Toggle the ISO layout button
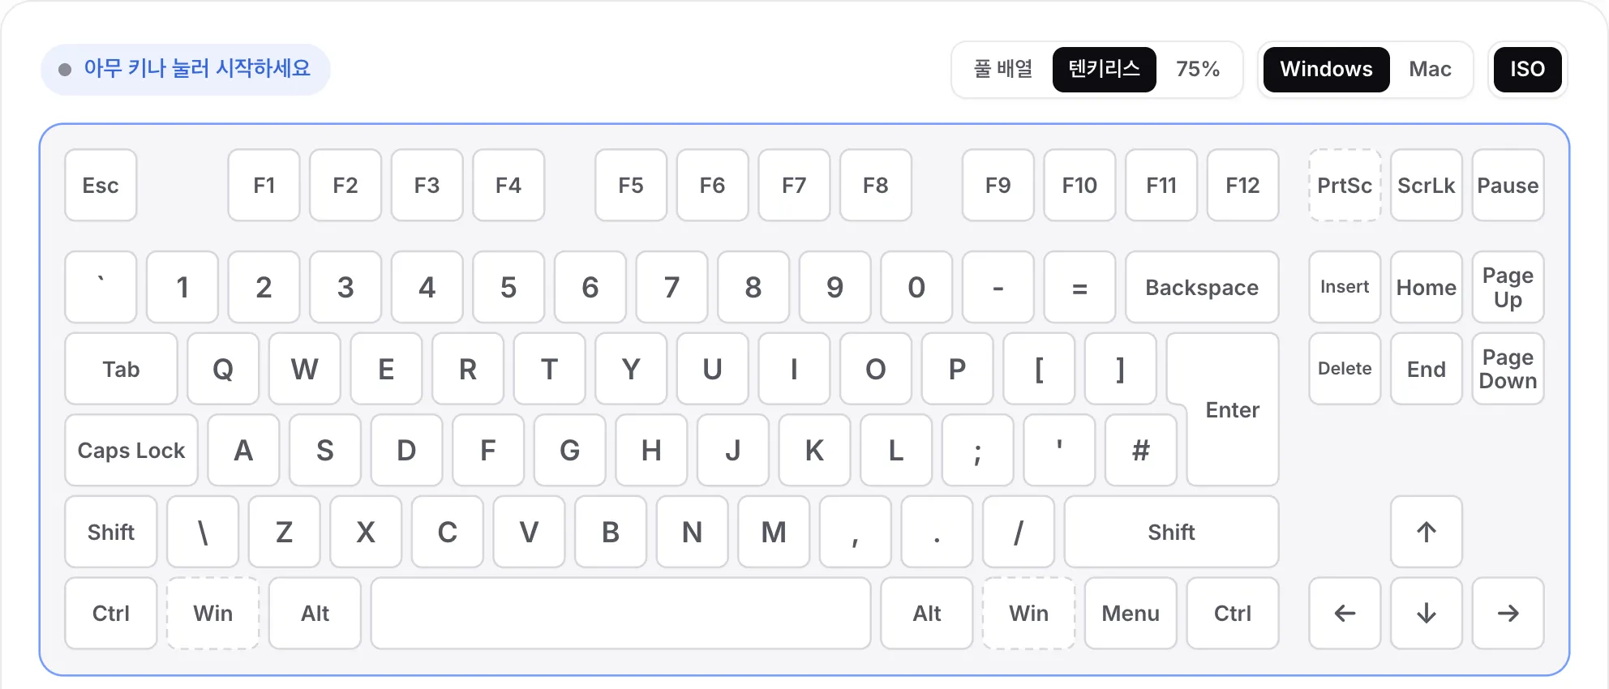This screenshot has width=1609, height=689. pos(1527,69)
